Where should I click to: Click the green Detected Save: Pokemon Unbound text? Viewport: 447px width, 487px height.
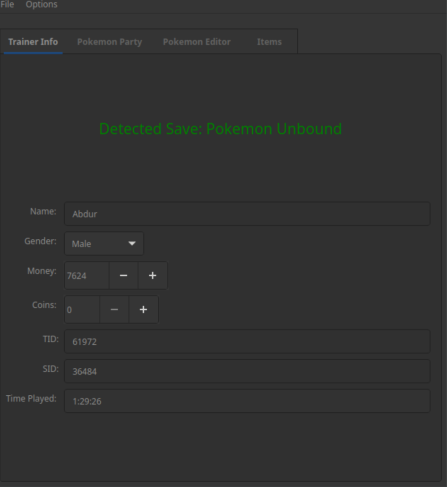[220, 129]
